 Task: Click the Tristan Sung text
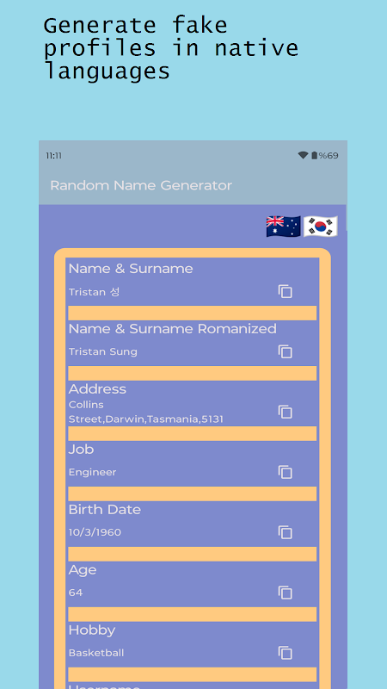(102, 351)
